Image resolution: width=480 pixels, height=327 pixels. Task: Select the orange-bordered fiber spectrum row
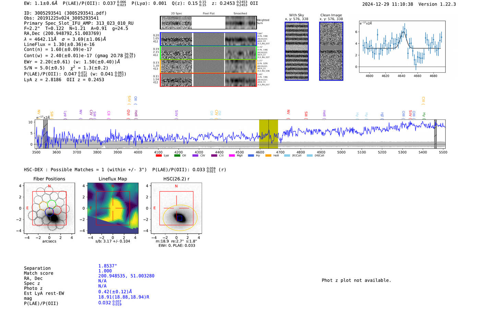[208, 66]
